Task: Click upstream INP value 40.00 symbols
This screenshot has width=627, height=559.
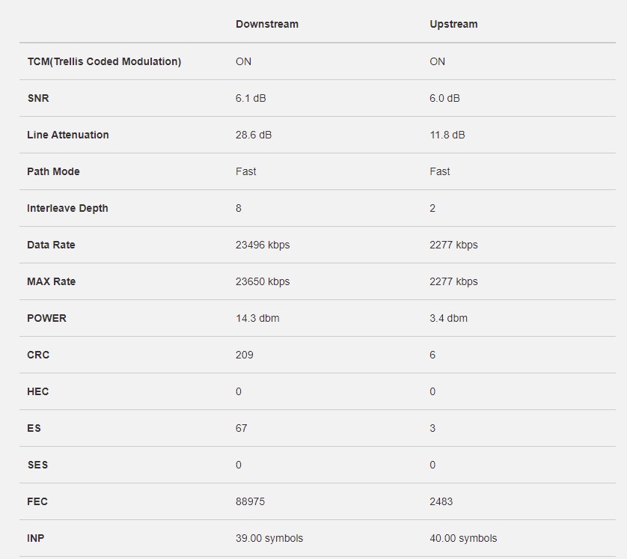Action: (463, 538)
